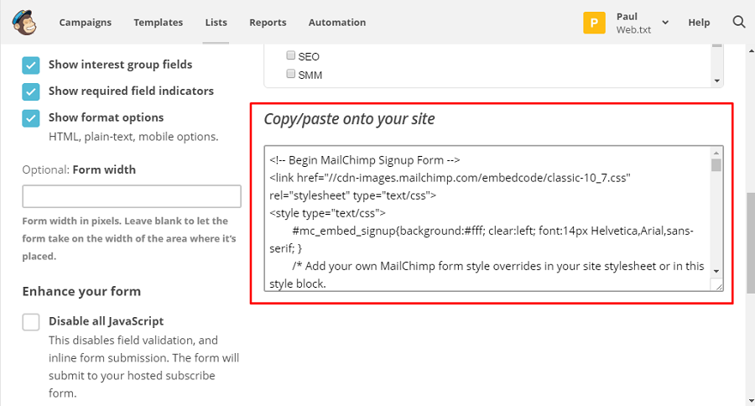The height and width of the screenshot is (406, 755).
Task: Click the yellow P account avatar
Action: pos(594,23)
